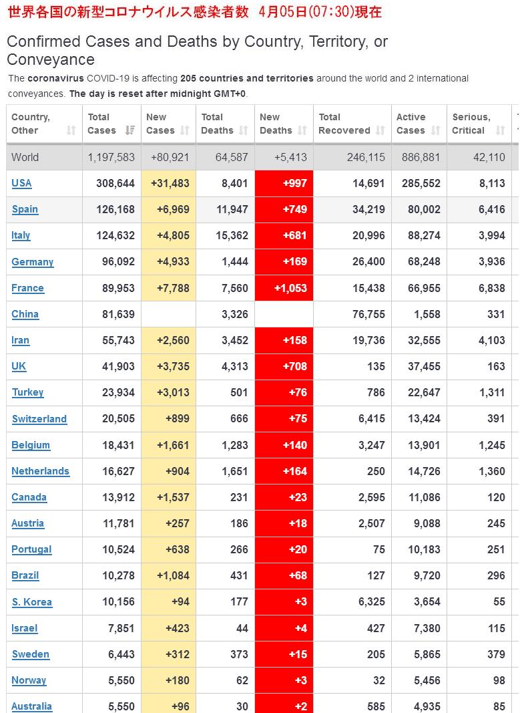This screenshot has height=713, width=520.
Task: Sort by Total Deaths using arrow icon
Action: pyautogui.click(x=244, y=130)
